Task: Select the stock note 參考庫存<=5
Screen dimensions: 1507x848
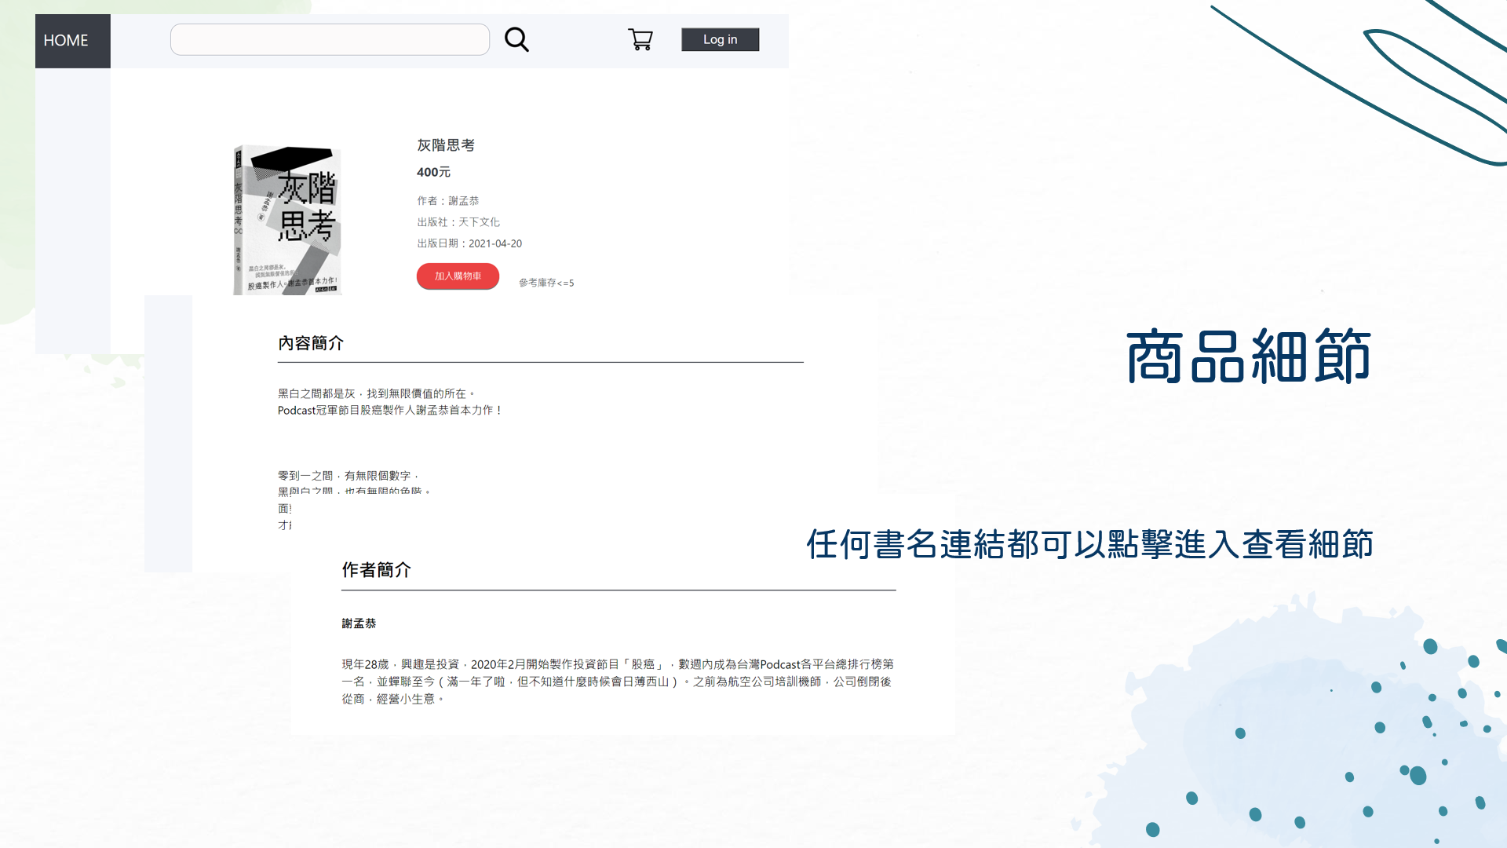Action: click(x=545, y=283)
